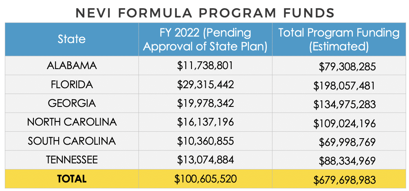Click the NEVI Formula Program Funds title
This screenshot has width=409, height=191.
(205, 13)
